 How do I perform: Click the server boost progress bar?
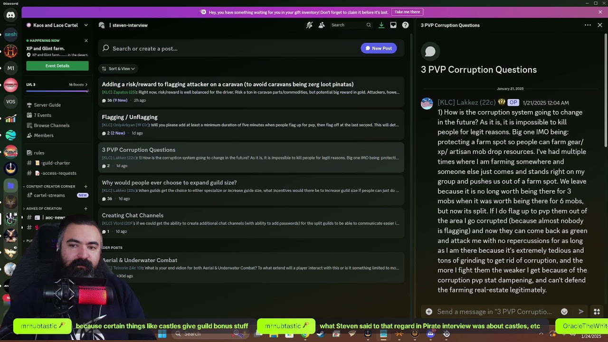[57, 91]
